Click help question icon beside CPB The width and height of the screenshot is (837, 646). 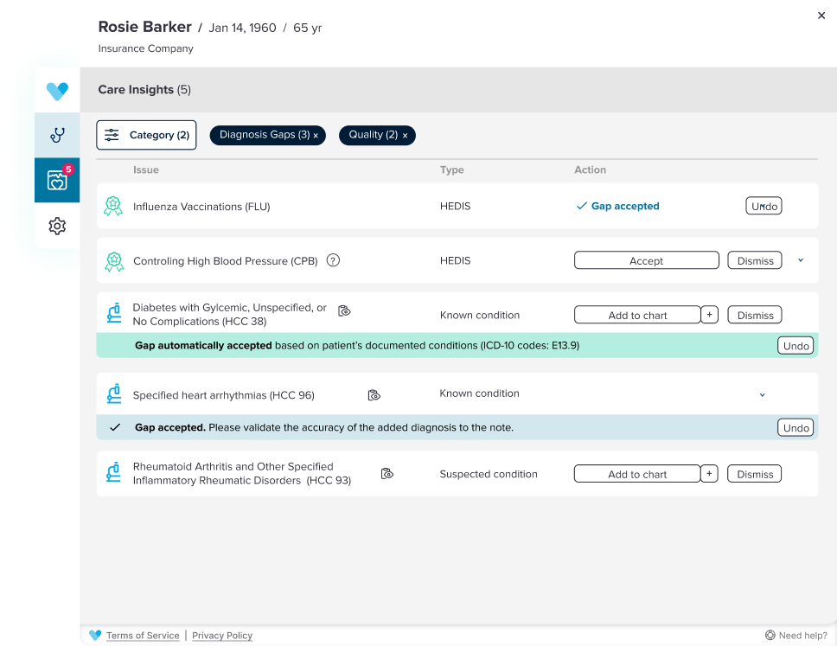(x=333, y=260)
